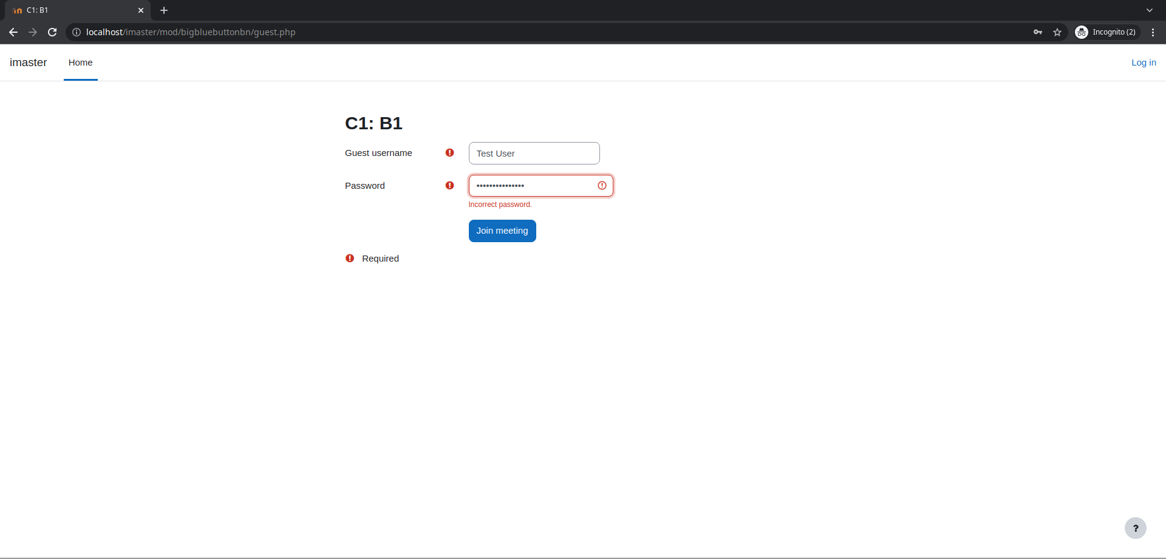Image resolution: width=1166 pixels, height=559 pixels.
Task: Click the imaster site name
Action: click(29, 63)
